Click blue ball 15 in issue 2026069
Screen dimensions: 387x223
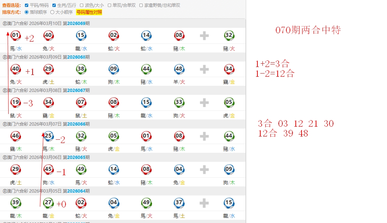click(81, 35)
